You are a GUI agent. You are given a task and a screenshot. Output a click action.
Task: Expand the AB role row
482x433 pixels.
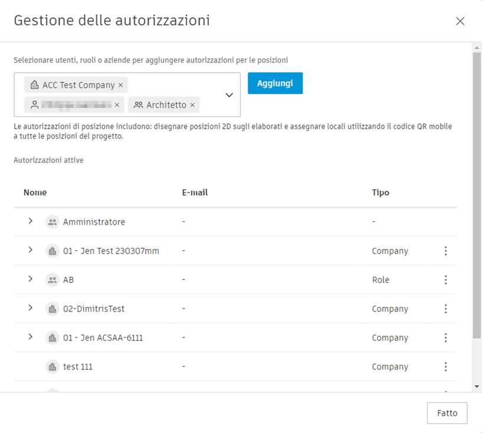31,279
